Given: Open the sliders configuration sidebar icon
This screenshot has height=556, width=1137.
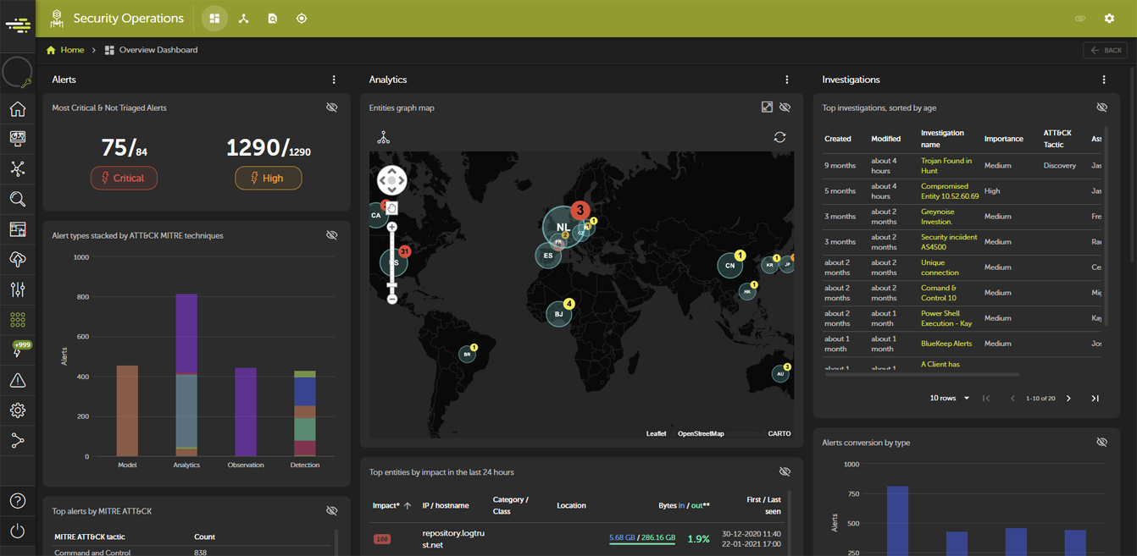Looking at the screenshot, I should click(x=18, y=289).
